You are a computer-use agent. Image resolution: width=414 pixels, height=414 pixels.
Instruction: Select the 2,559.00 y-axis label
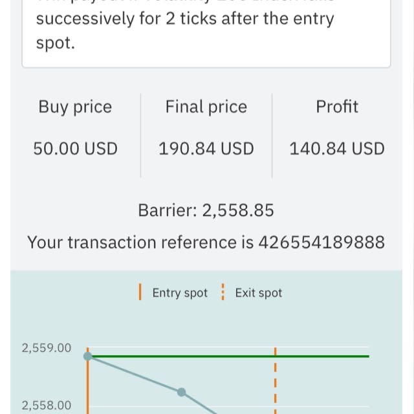click(47, 348)
